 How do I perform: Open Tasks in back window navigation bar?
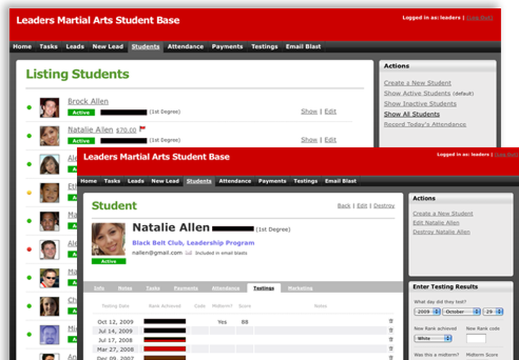48,47
